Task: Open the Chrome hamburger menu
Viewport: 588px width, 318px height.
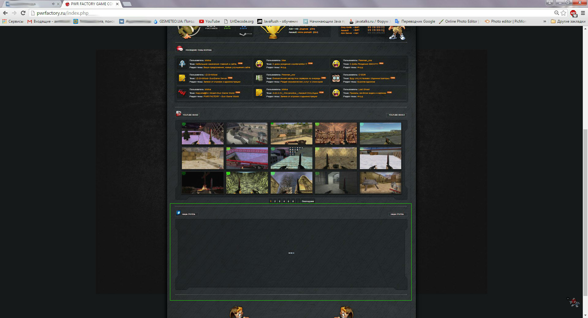Action: [x=583, y=13]
